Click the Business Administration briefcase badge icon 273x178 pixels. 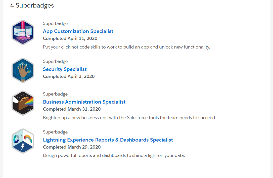click(x=23, y=103)
